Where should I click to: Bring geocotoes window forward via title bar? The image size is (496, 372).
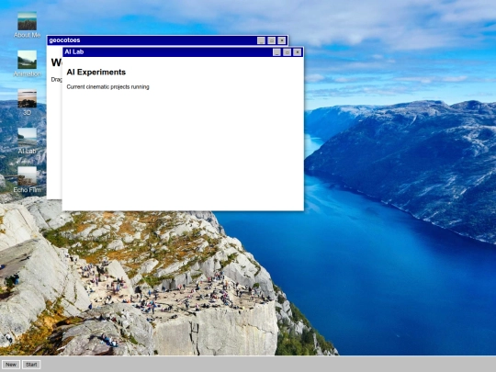pos(152,40)
